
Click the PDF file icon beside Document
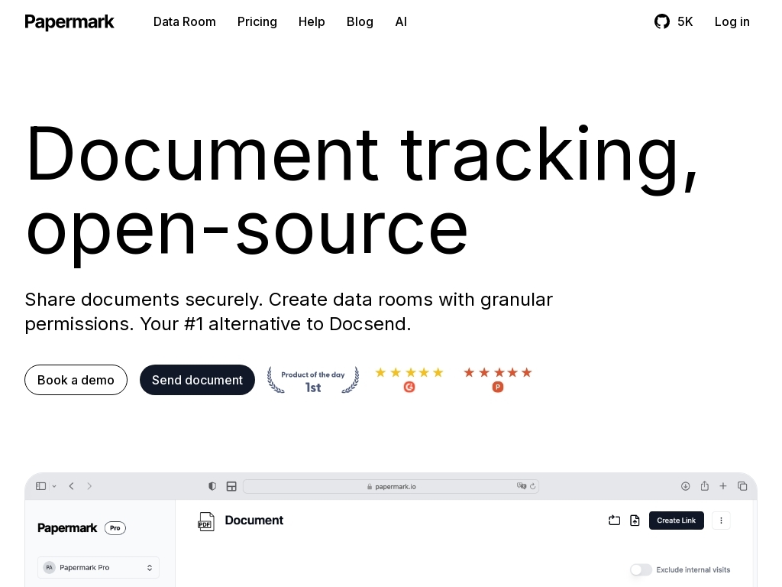pyautogui.click(x=206, y=521)
